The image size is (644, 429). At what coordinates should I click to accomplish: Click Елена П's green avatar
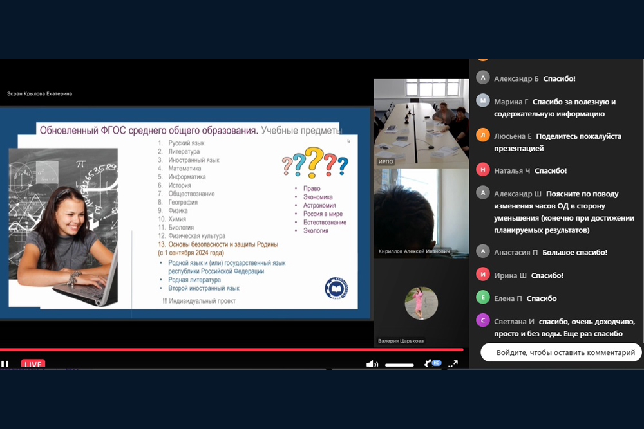[x=483, y=298]
